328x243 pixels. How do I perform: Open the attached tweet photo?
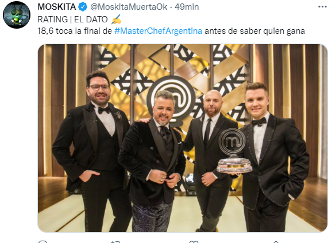pos(182,138)
